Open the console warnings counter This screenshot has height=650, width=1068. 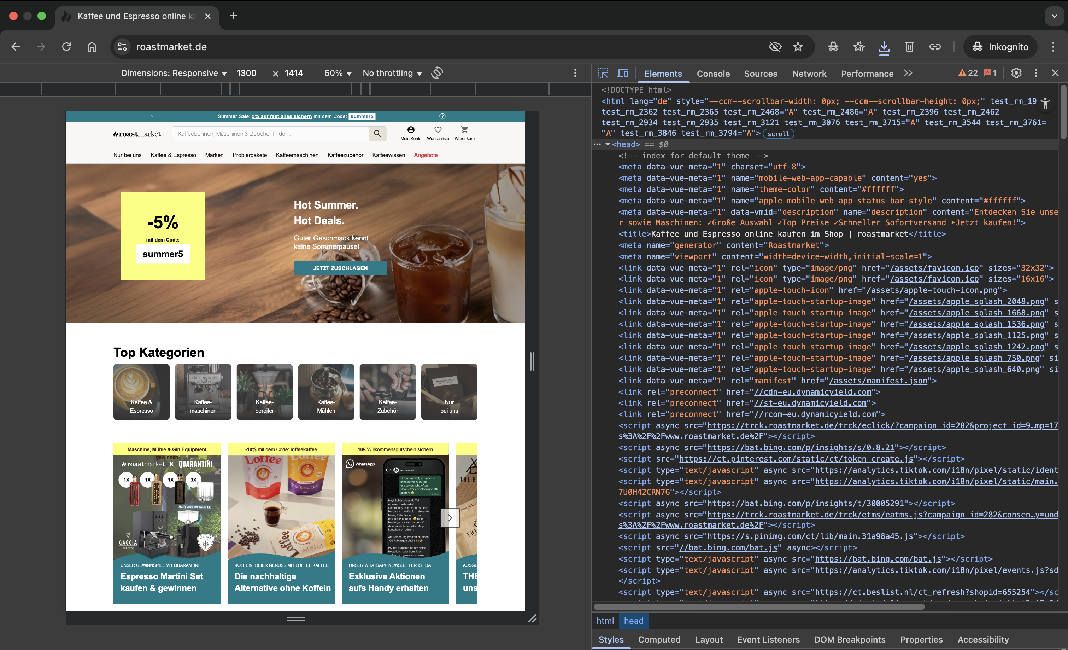coord(967,73)
